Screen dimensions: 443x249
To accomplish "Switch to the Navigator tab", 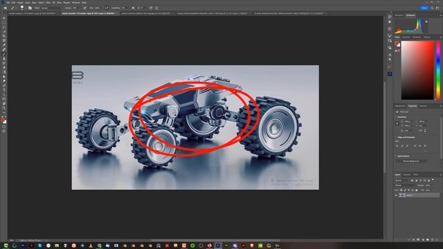I will [399, 15].
